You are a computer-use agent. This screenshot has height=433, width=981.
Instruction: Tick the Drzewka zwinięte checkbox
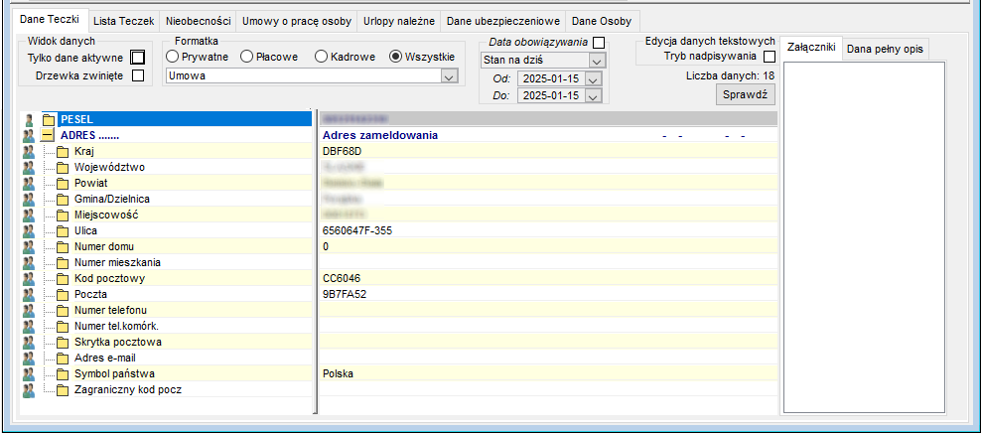[x=138, y=75]
